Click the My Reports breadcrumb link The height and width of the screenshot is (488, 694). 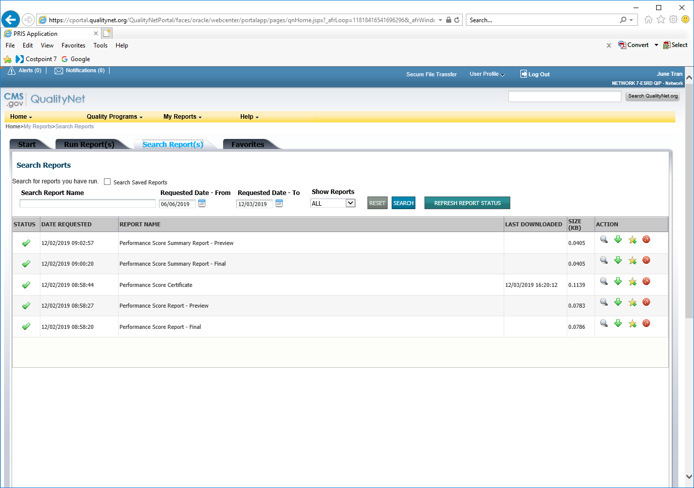38,127
